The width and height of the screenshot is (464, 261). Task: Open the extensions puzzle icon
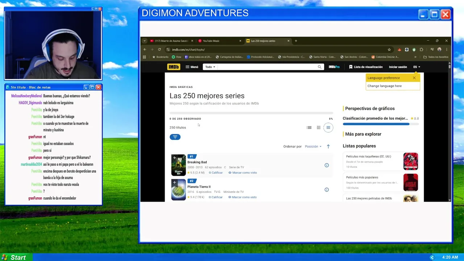(x=421, y=50)
